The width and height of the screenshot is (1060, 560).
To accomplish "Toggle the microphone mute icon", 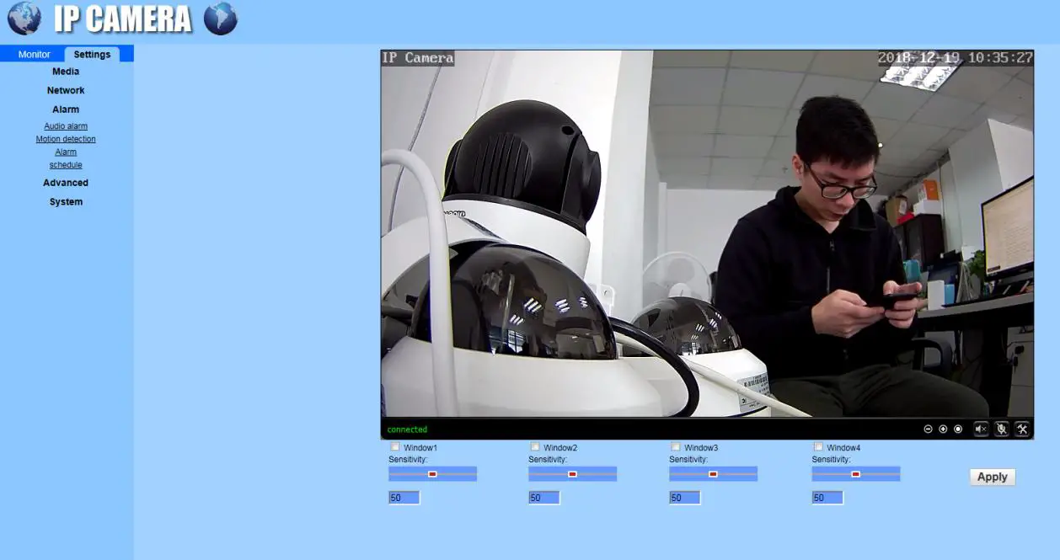I will 1001,429.
